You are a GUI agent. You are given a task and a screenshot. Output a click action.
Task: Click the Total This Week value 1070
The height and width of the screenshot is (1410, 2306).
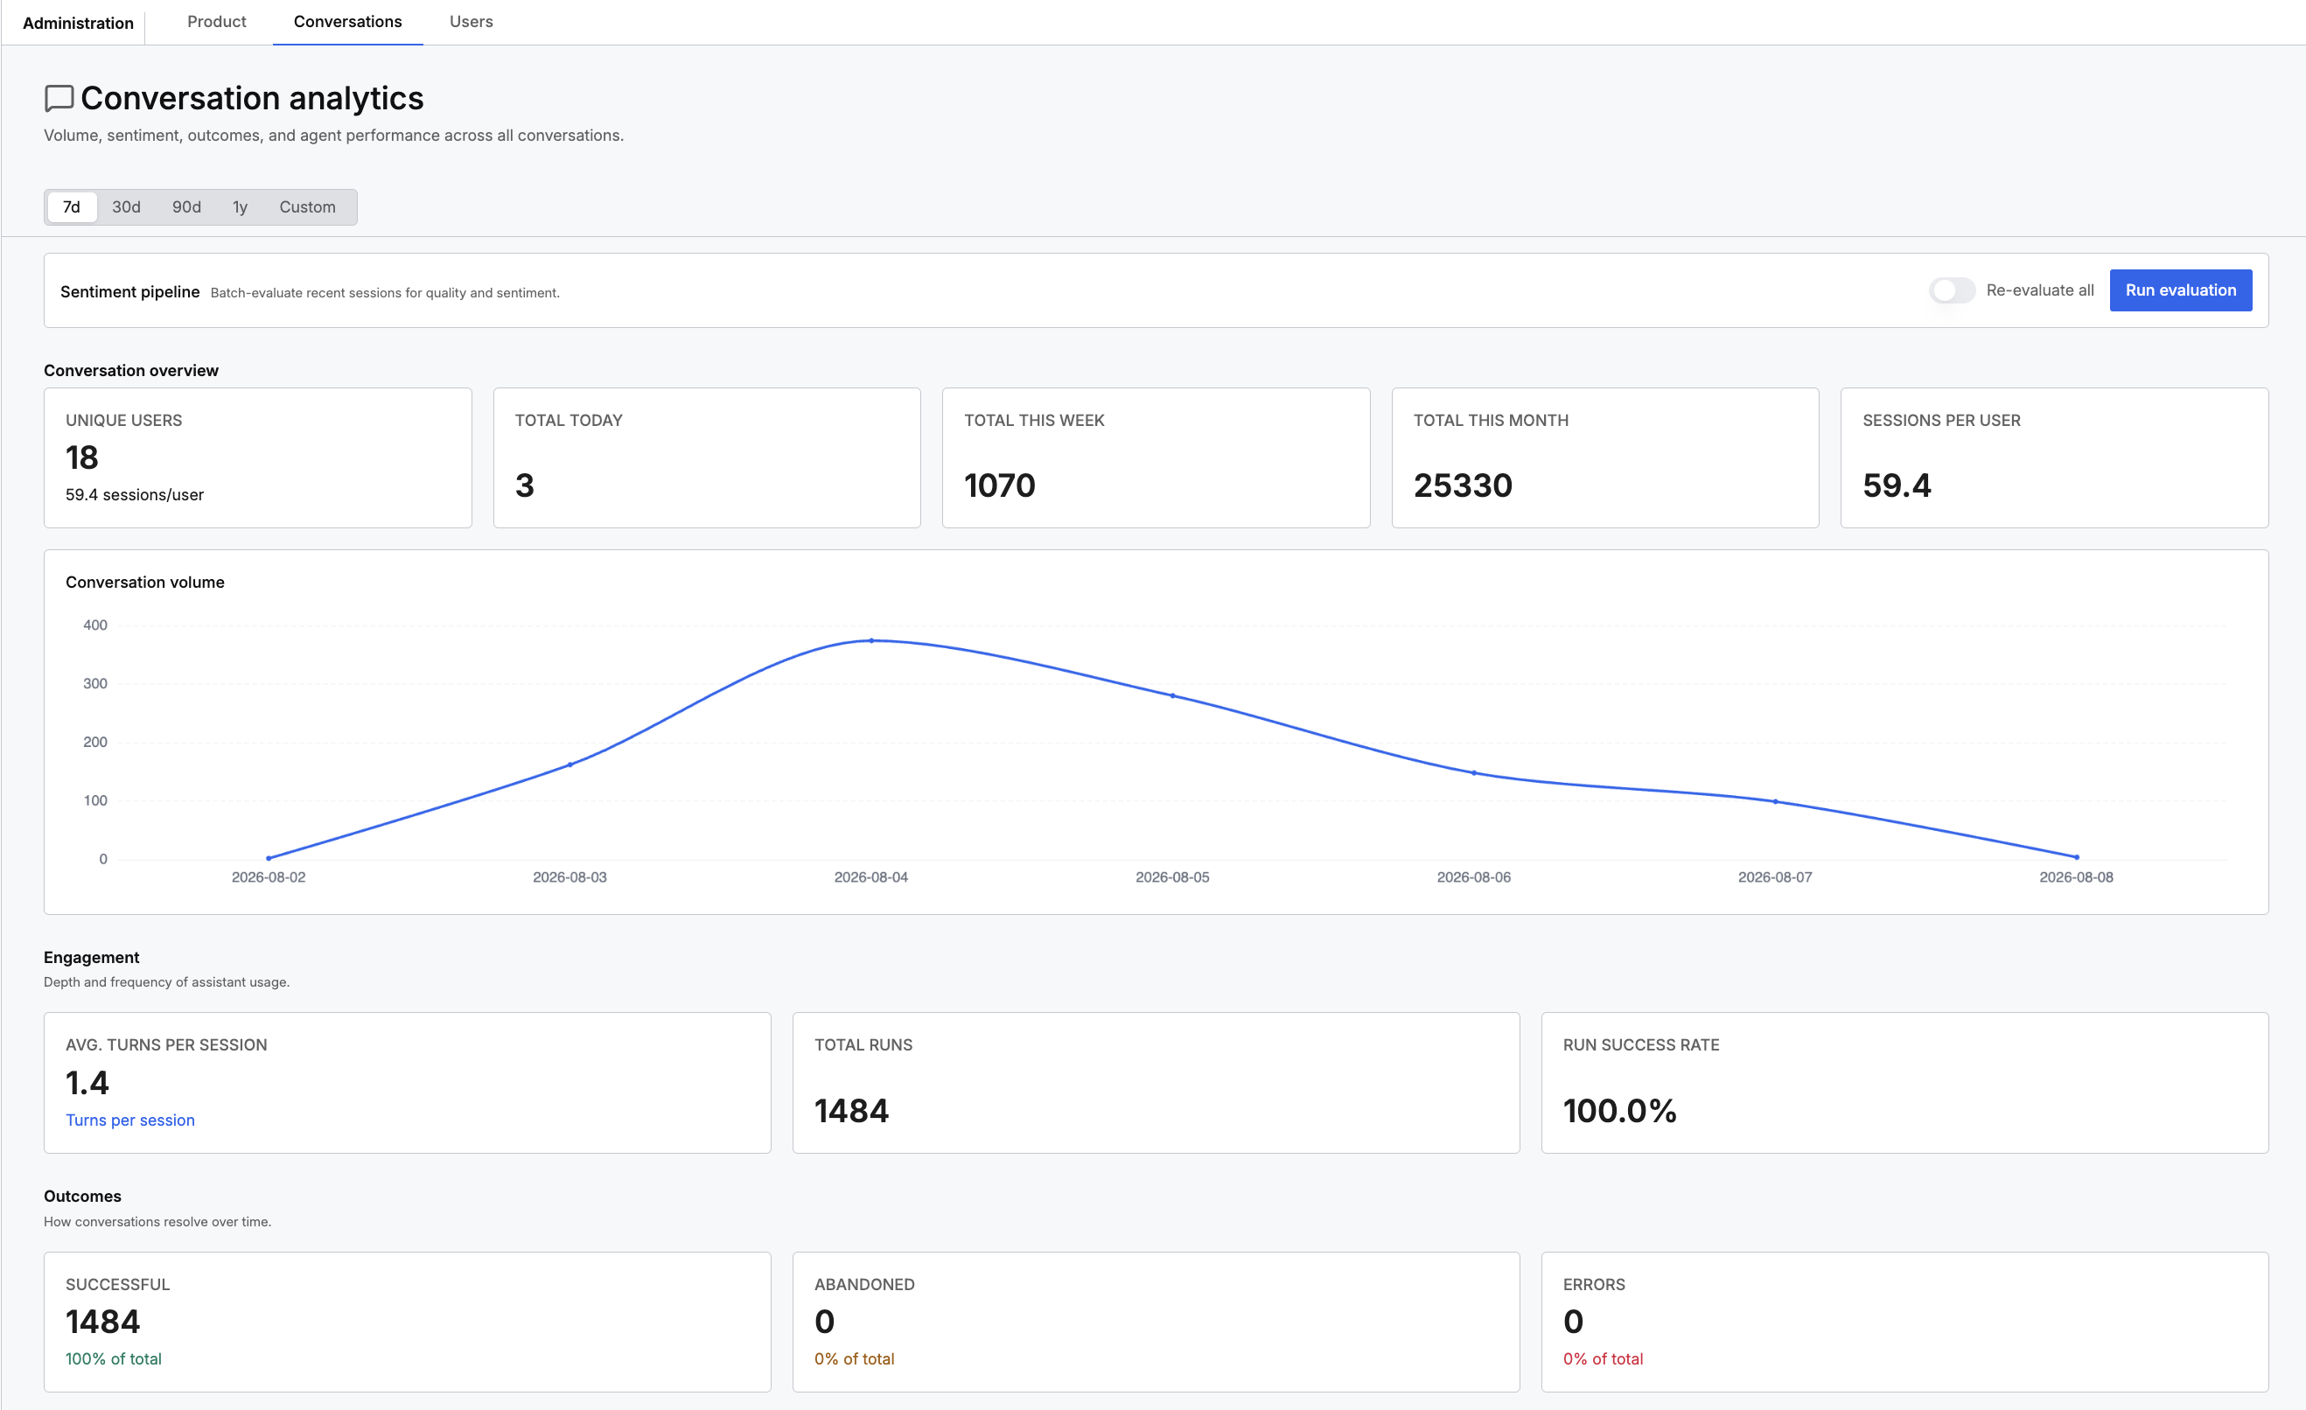point(1000,485)
